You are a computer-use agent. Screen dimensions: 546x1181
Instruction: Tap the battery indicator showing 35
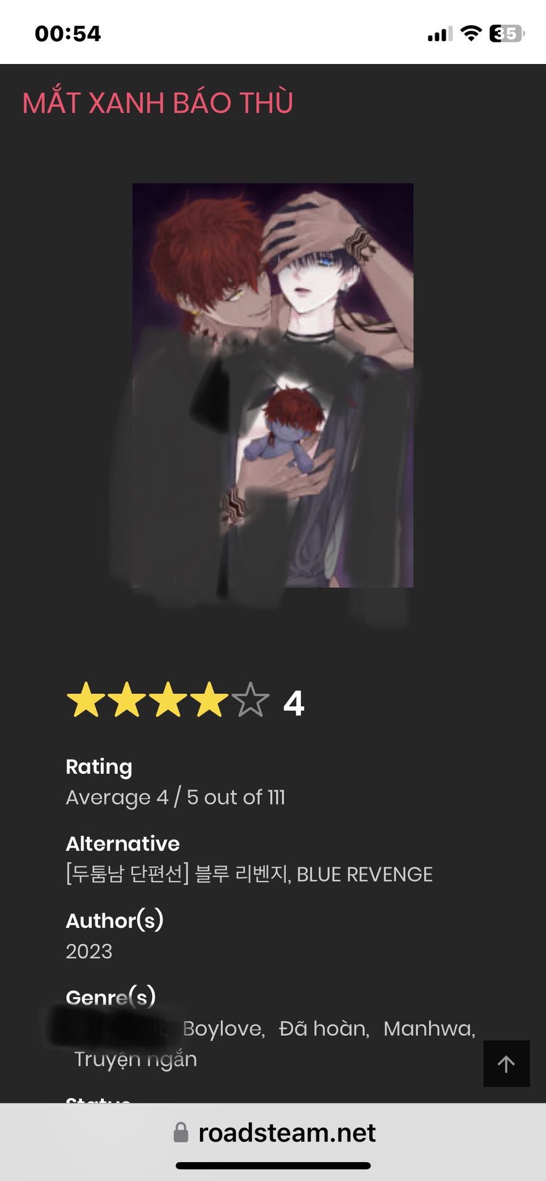pyautogui.click(x=507, y=33)
